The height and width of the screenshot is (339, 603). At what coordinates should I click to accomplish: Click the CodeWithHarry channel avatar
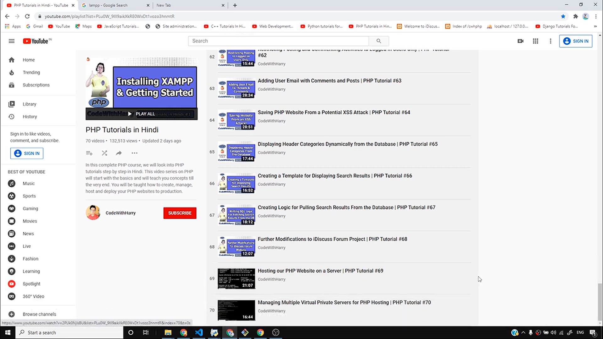tap(93, 213)
